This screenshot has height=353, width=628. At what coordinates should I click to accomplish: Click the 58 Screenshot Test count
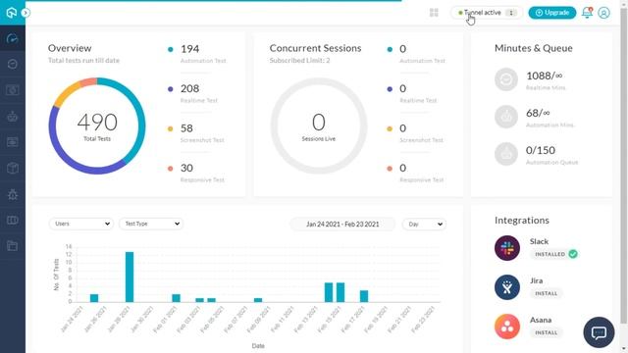pyautogui.click(x=186, y=128)
